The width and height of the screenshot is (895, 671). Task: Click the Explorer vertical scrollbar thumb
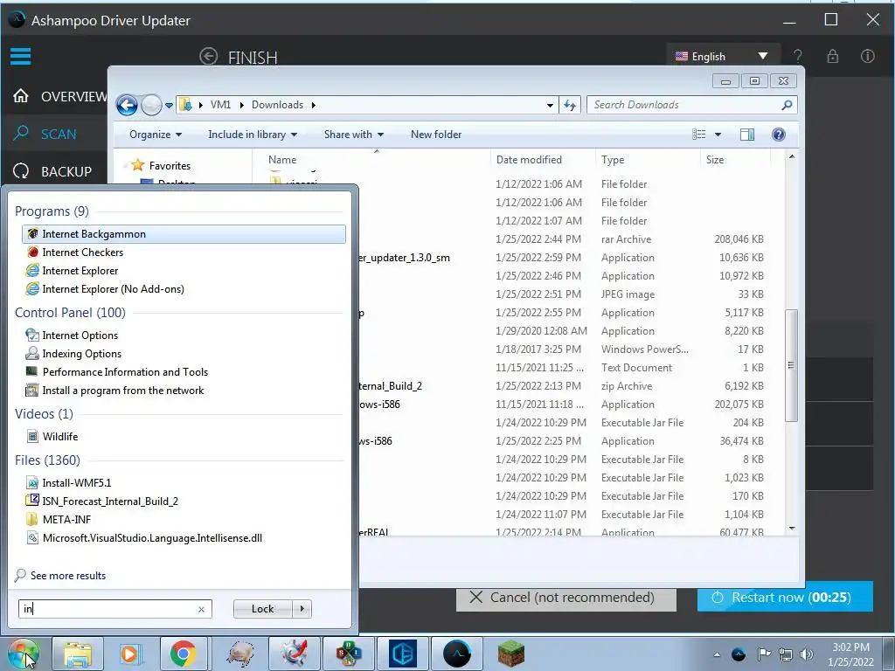coord(791,365)
